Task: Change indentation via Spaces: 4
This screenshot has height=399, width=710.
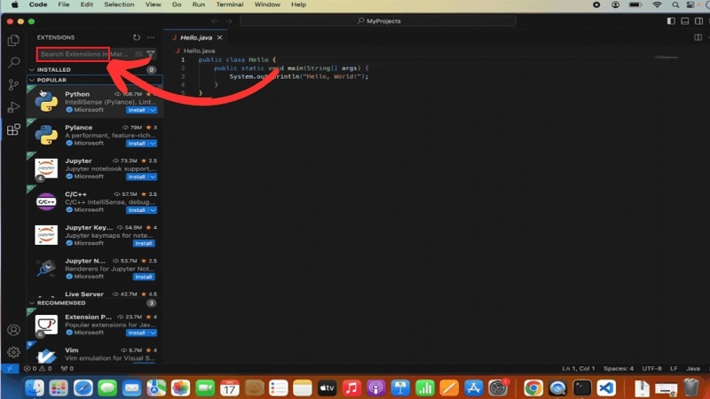Action: coord(619,369)
